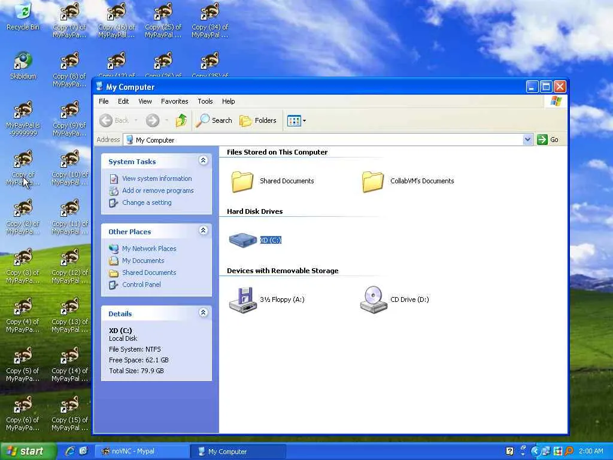Screen dimensions: 613x460
Task: Select Copy (25) of MyPayPal desktop shortcut
Action: coord(163,21)
